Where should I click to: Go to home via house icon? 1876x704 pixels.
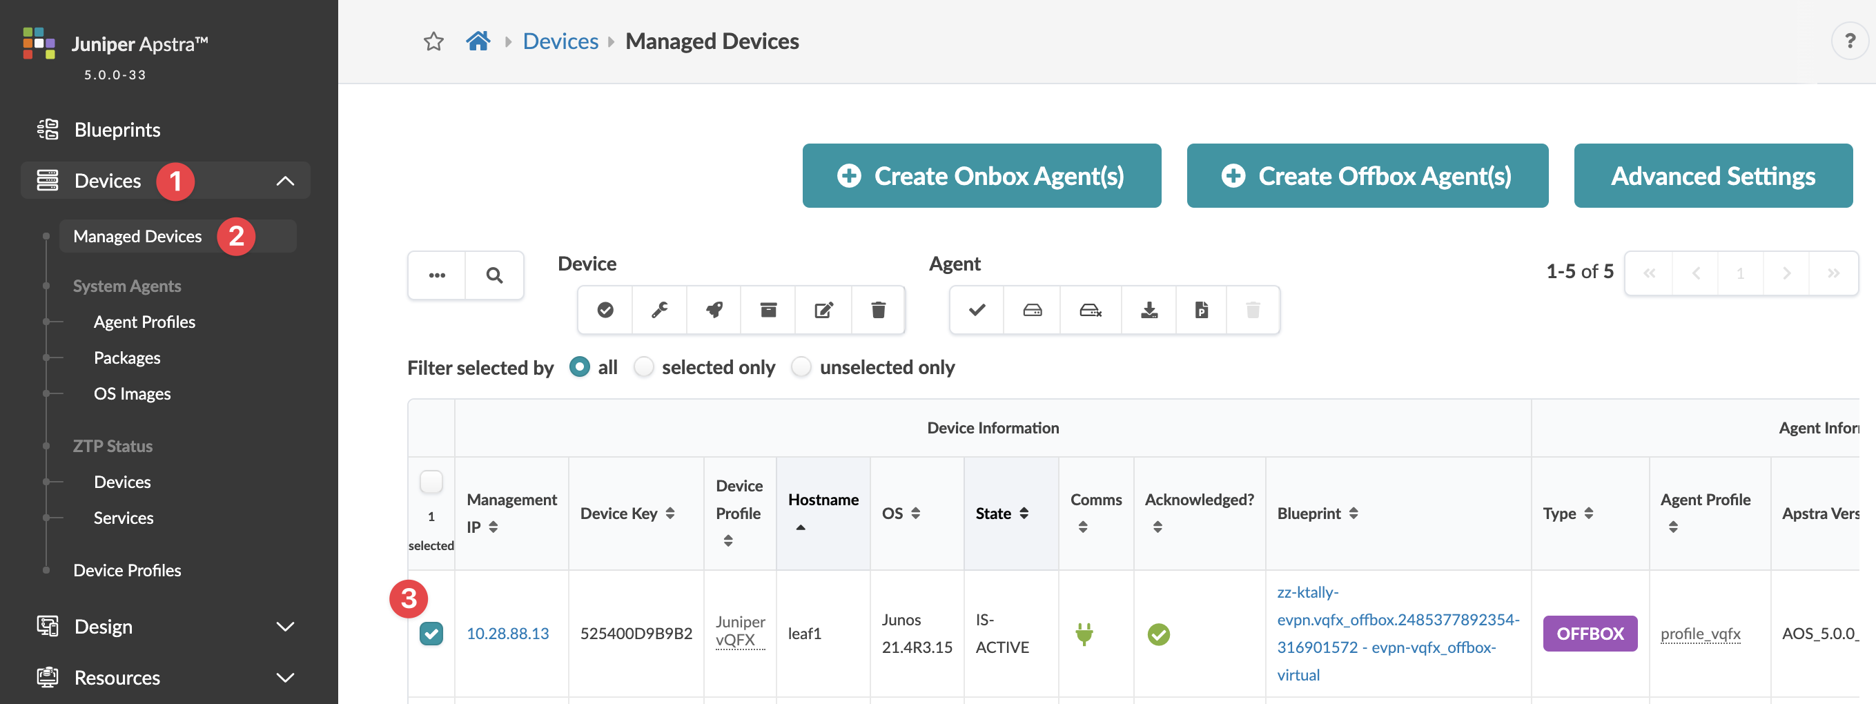coord(478,41)
